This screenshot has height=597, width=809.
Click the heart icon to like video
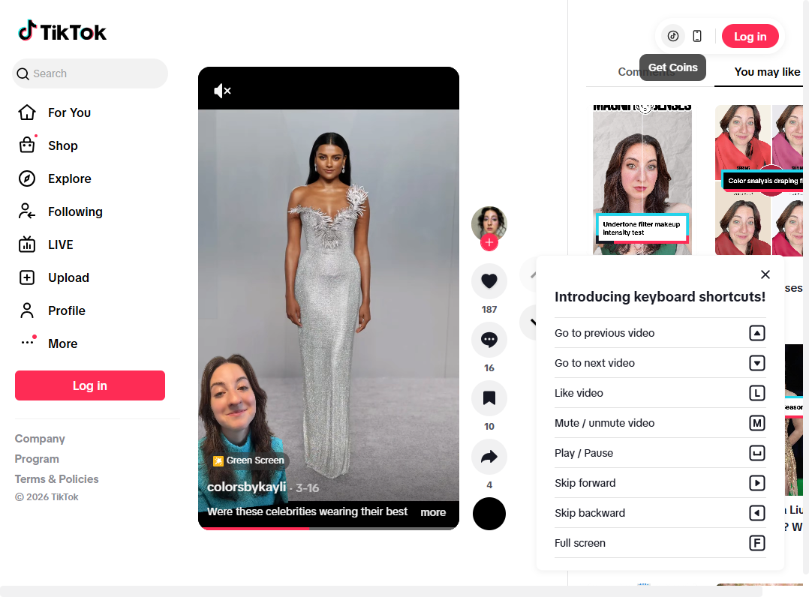(x=489, y=281)
